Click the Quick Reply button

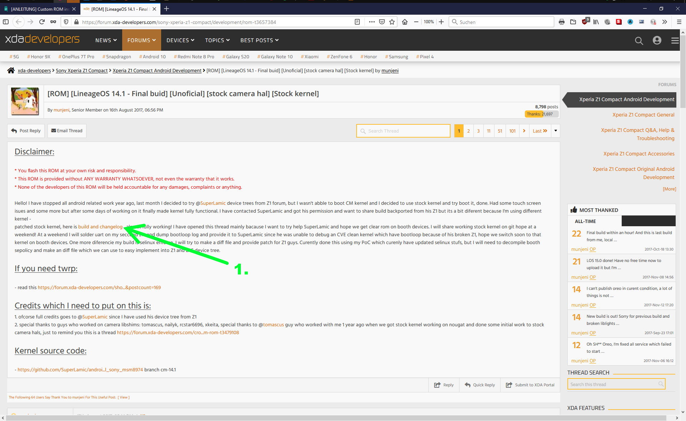tap(480, 385)
